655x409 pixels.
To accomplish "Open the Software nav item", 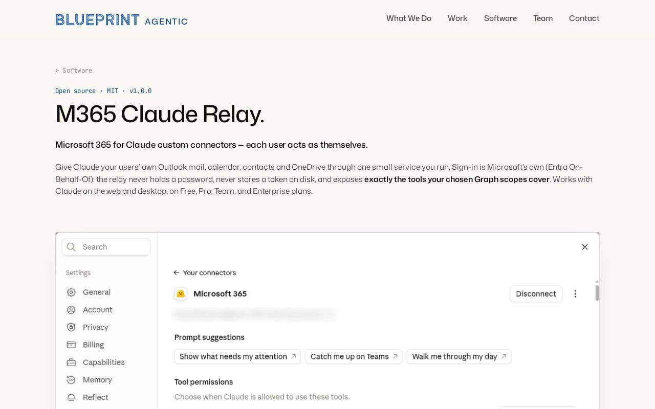I will coord(500,18).
